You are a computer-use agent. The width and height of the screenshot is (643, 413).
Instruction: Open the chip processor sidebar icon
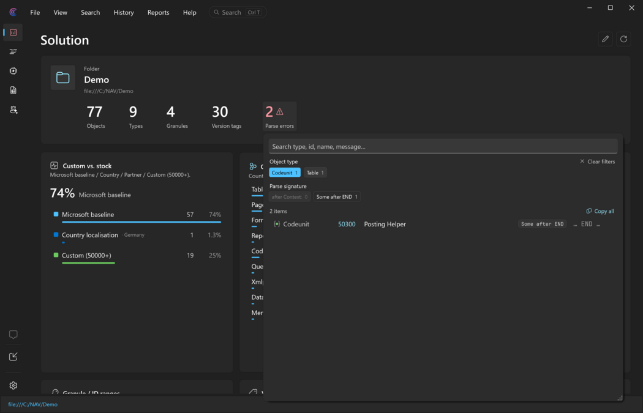(13, 71)
